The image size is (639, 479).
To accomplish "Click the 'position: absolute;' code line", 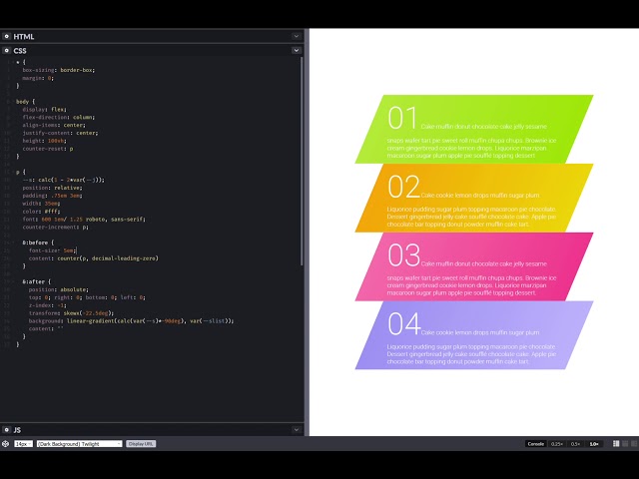I will (x=59, y=289).
